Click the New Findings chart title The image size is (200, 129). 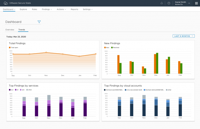pos(112,43)
